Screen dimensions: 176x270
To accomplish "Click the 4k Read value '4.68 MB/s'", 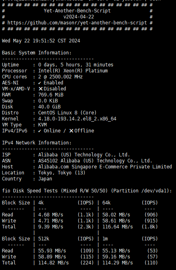I will pyautogui.click(x=51, y=215).
